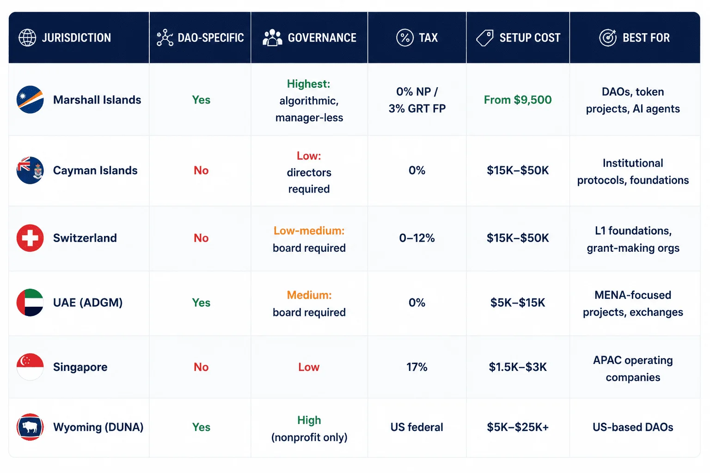Click the globe icon beside Jurisdiction header
The image size is (710, 473).
(27, 37)
